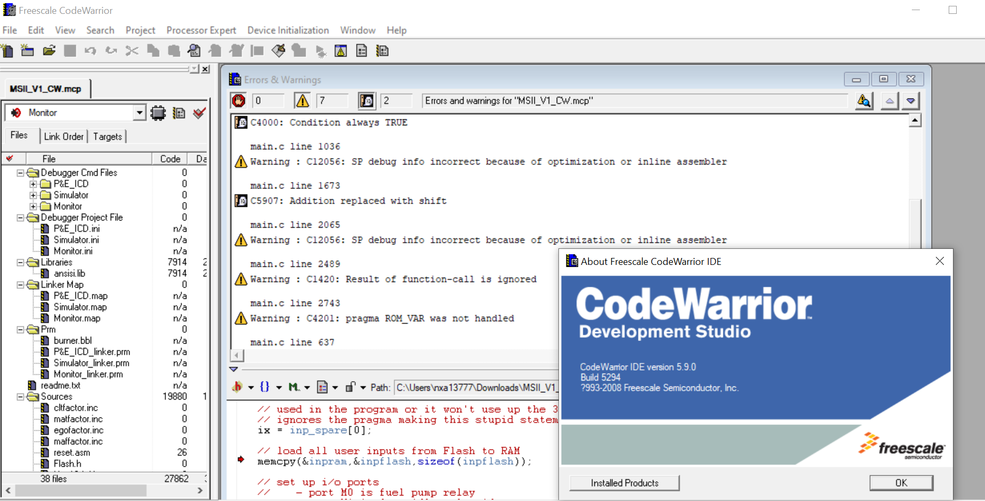Click Installed Products button
The image size is (985, 501).
624,483
